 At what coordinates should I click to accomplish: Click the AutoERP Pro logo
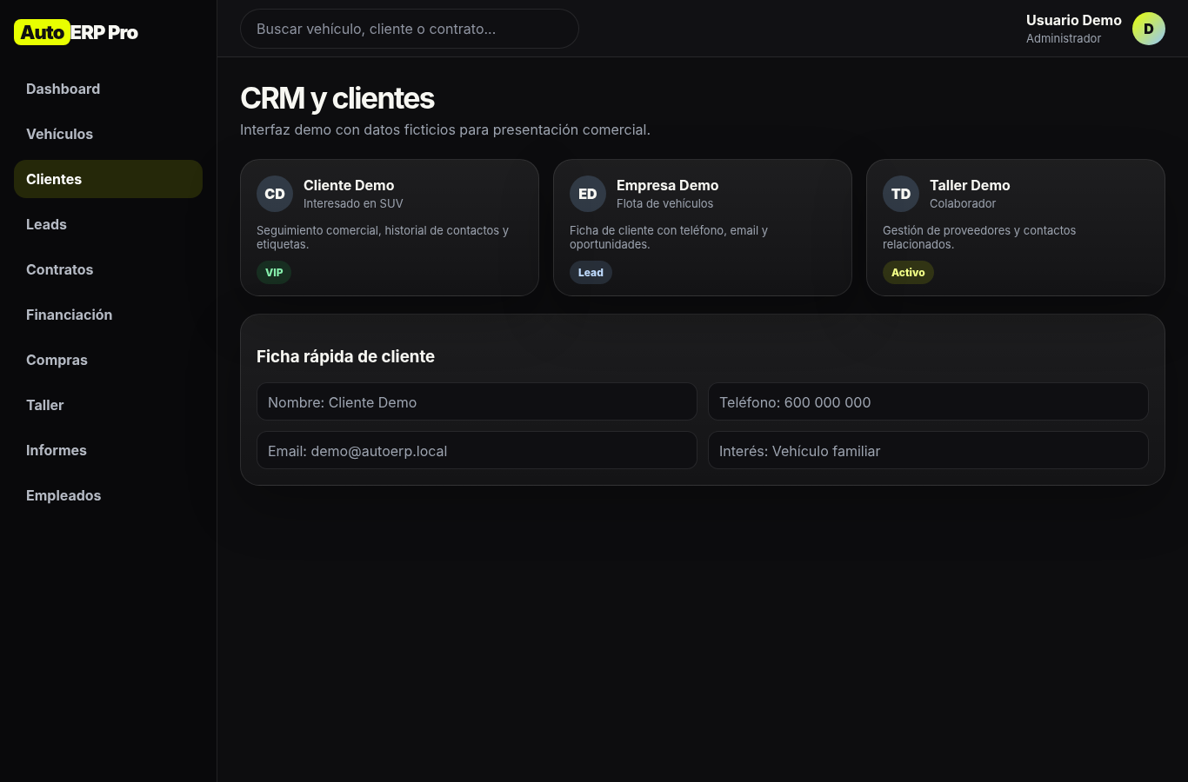point(77,32)
